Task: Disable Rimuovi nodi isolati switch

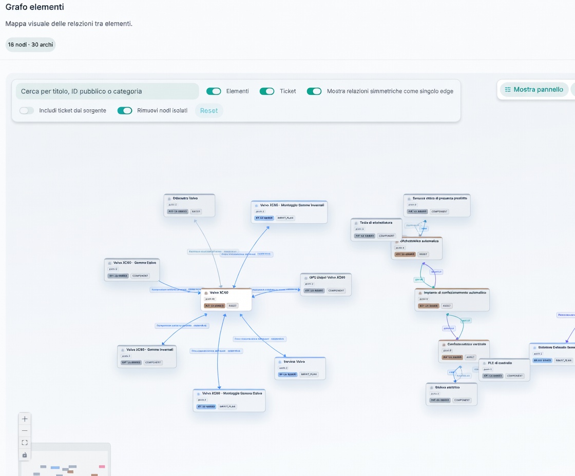Action: (x=125, y=111)
